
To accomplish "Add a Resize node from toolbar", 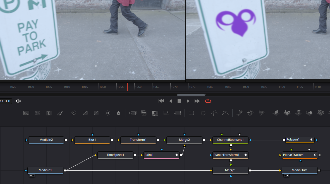I will [x=166, y=113].
